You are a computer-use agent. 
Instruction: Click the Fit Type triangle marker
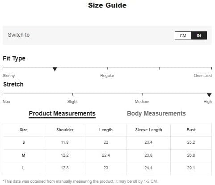[x=55, y=69]
